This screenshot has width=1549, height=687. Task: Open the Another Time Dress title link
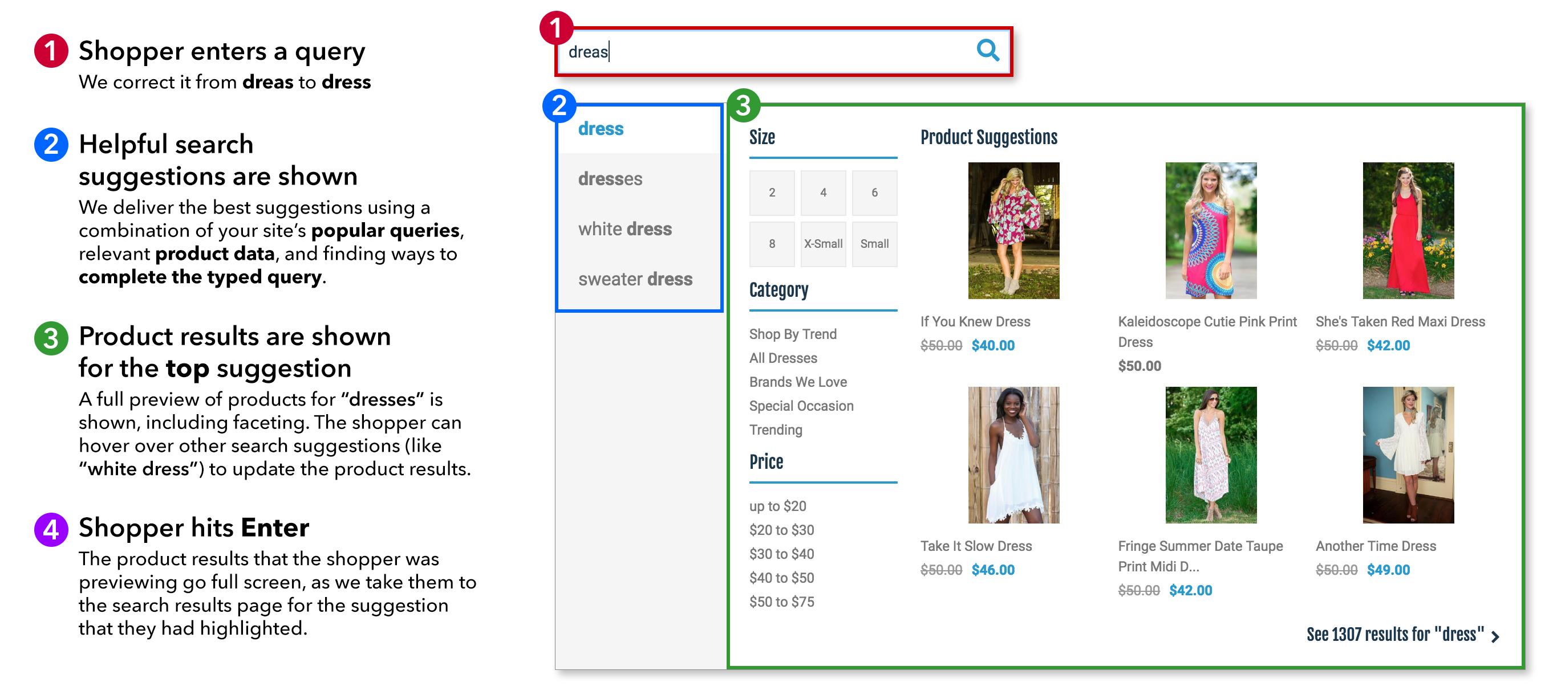click(x=1375, y=546)
